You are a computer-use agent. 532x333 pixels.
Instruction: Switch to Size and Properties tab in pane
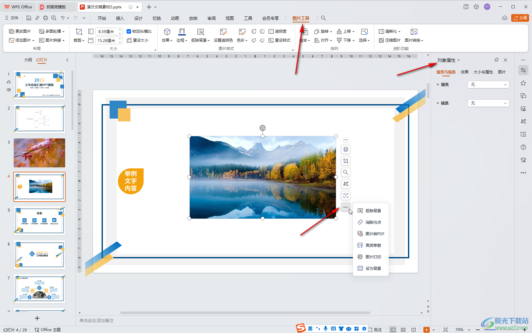(x=483, y=72)
